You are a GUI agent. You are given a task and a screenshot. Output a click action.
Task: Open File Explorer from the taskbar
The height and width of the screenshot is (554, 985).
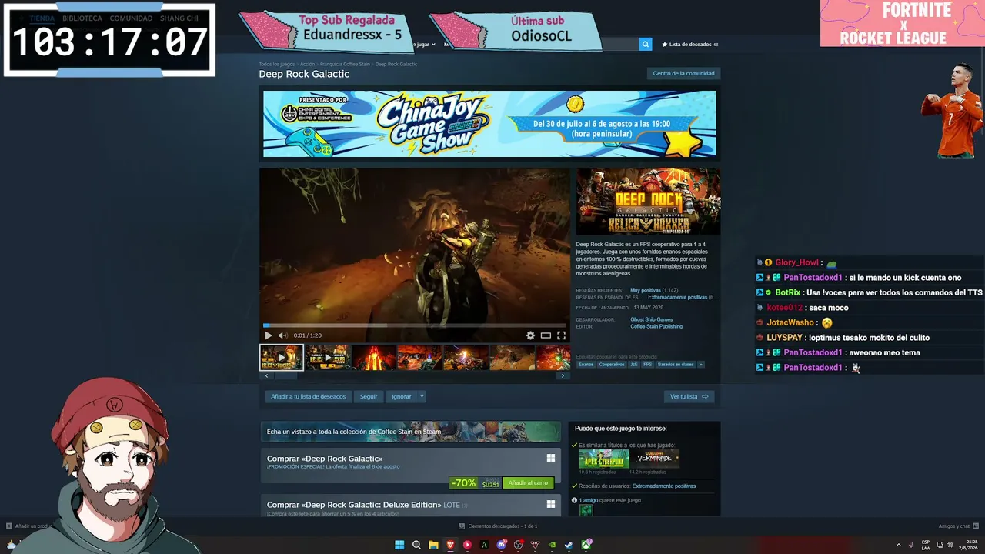[x=433, y=545]
